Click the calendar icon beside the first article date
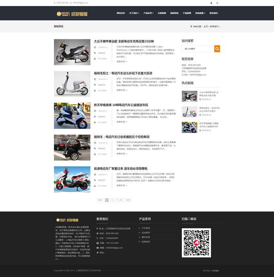Viewport: 274px width, 277px height. tap(95, 47)
